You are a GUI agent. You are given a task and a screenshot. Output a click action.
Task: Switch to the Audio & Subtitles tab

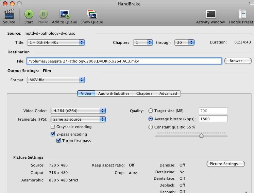pyautogui.click(x=114, y=93)
